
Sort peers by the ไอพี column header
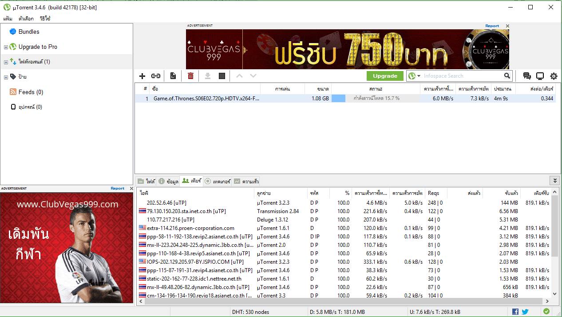click(196, 193)
